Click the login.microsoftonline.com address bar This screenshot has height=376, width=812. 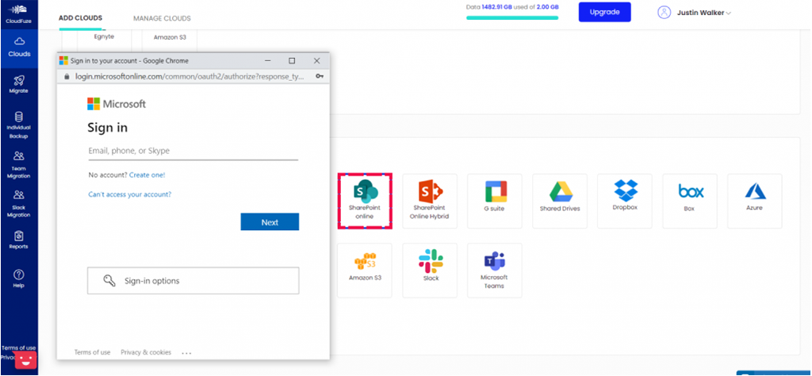tap(190, 76)
